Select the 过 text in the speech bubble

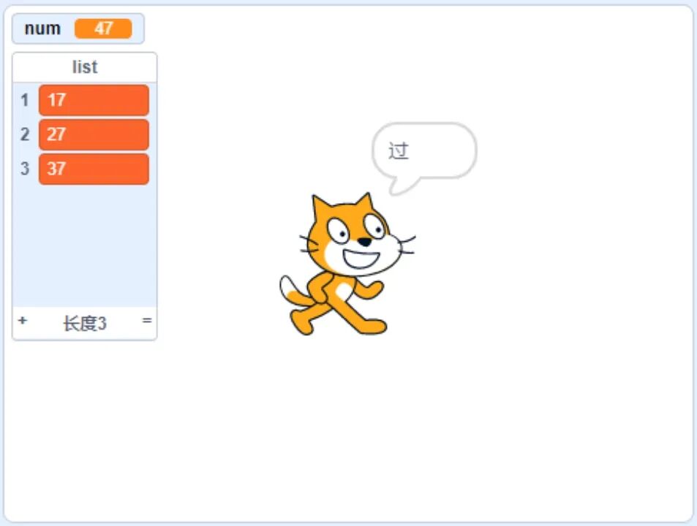point(399,151)
